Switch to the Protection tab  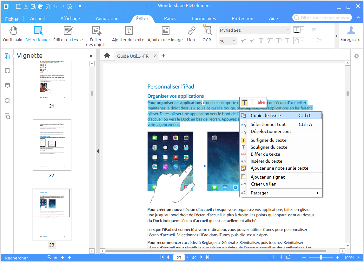click(242, 19)
